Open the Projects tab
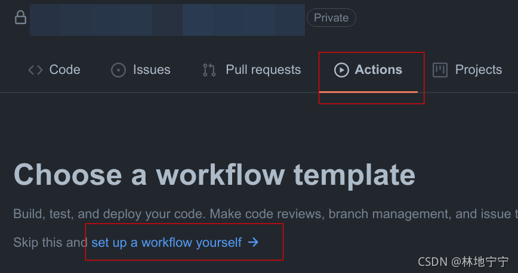The height and width of the screenshot is (273, 518). click(467, 70)
